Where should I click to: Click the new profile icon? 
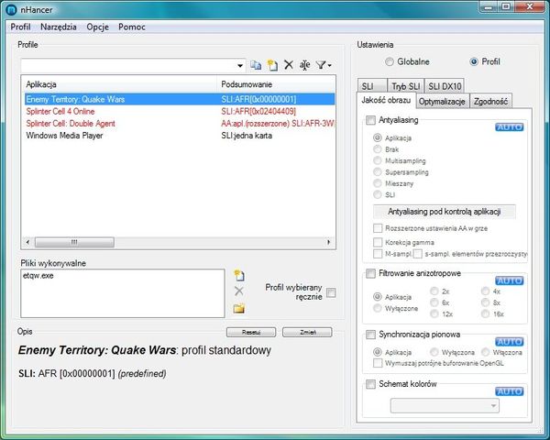(272, 65)
